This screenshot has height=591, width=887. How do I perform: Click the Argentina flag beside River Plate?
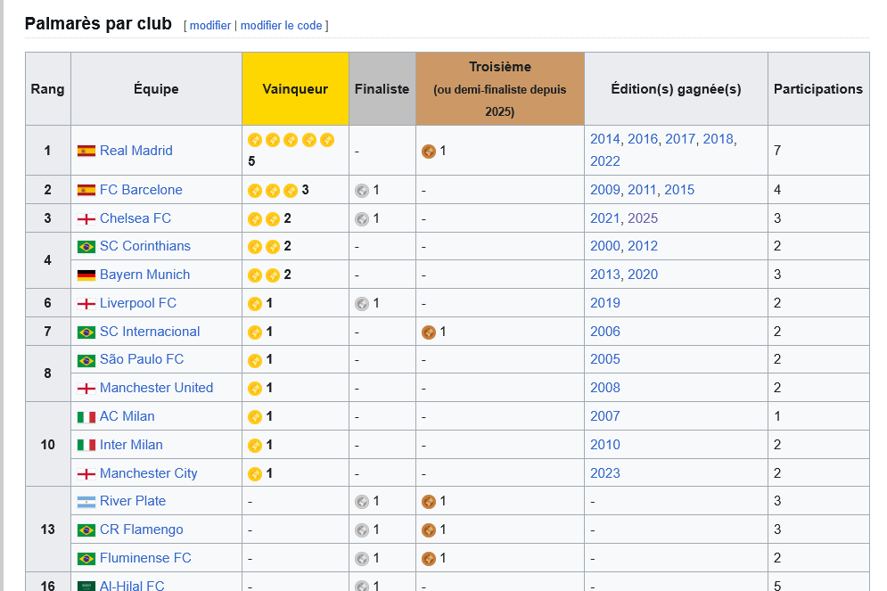(x=86, y=502)
